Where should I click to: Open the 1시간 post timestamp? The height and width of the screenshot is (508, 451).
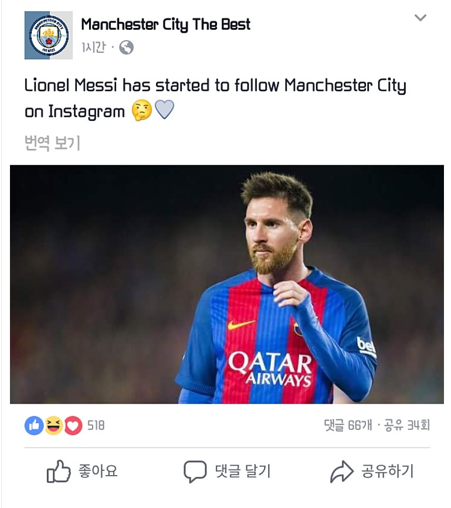point(93,48)
